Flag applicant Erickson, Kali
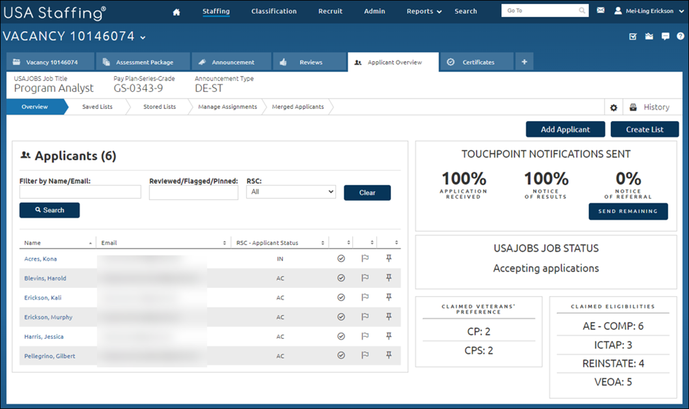 [365, 297]
